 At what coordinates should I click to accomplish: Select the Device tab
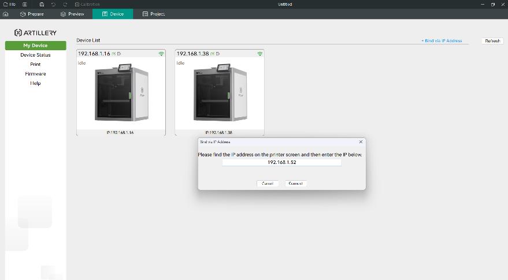(113, 14)
